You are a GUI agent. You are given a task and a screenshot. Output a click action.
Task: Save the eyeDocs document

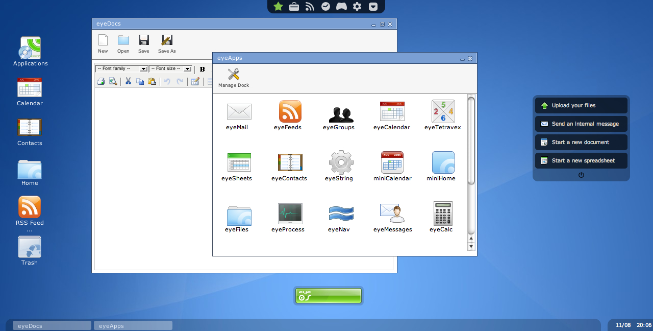click(144, 44)
